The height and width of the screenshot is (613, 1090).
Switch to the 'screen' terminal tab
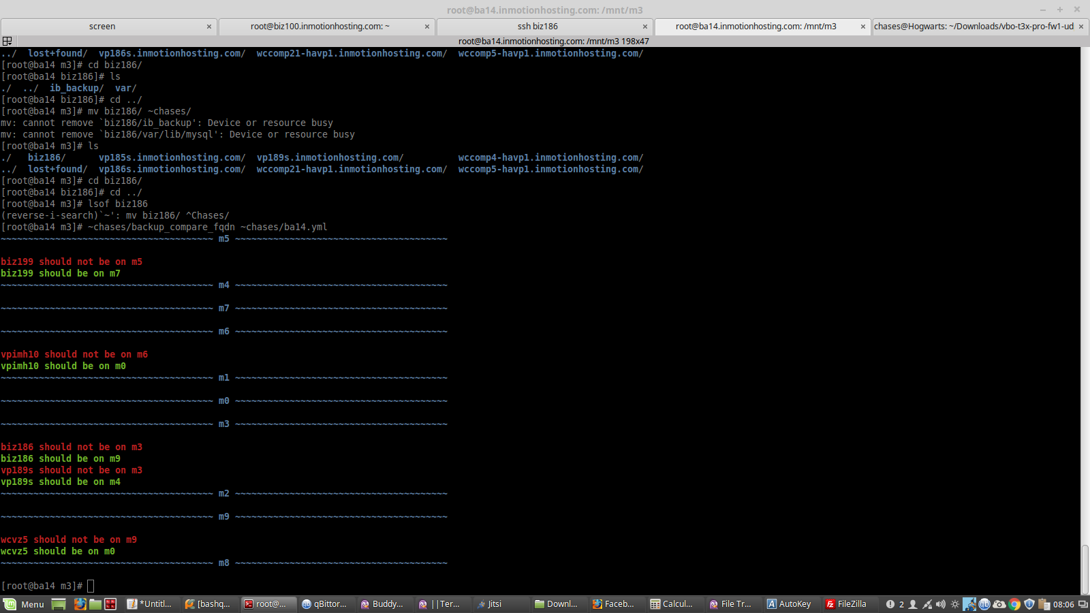tap(102, 27)
